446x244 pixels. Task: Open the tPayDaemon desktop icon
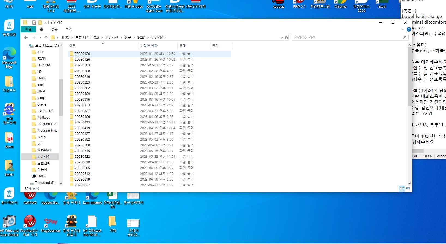50,225
